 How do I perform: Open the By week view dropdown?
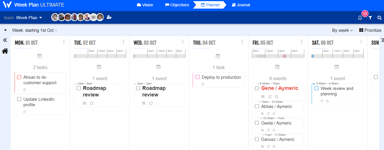(x=342, y=30)
